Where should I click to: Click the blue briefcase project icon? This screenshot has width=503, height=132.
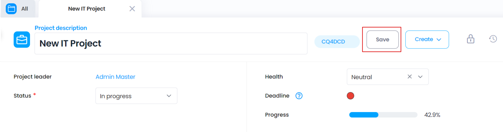(x=22, y=39)
